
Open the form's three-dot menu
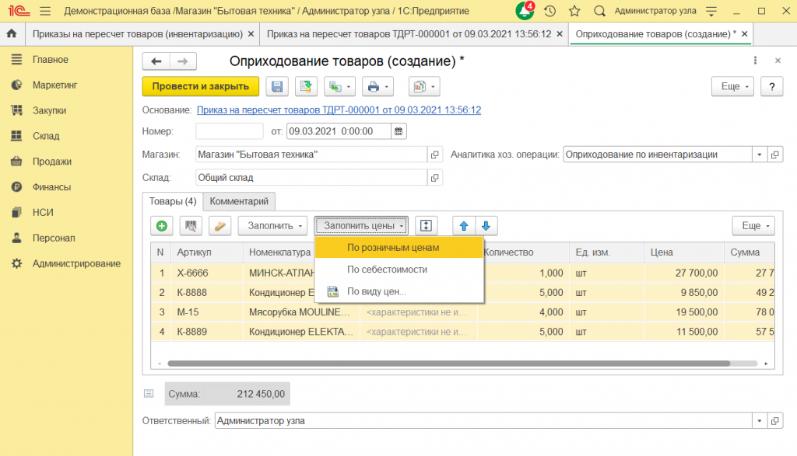point(755,61)
